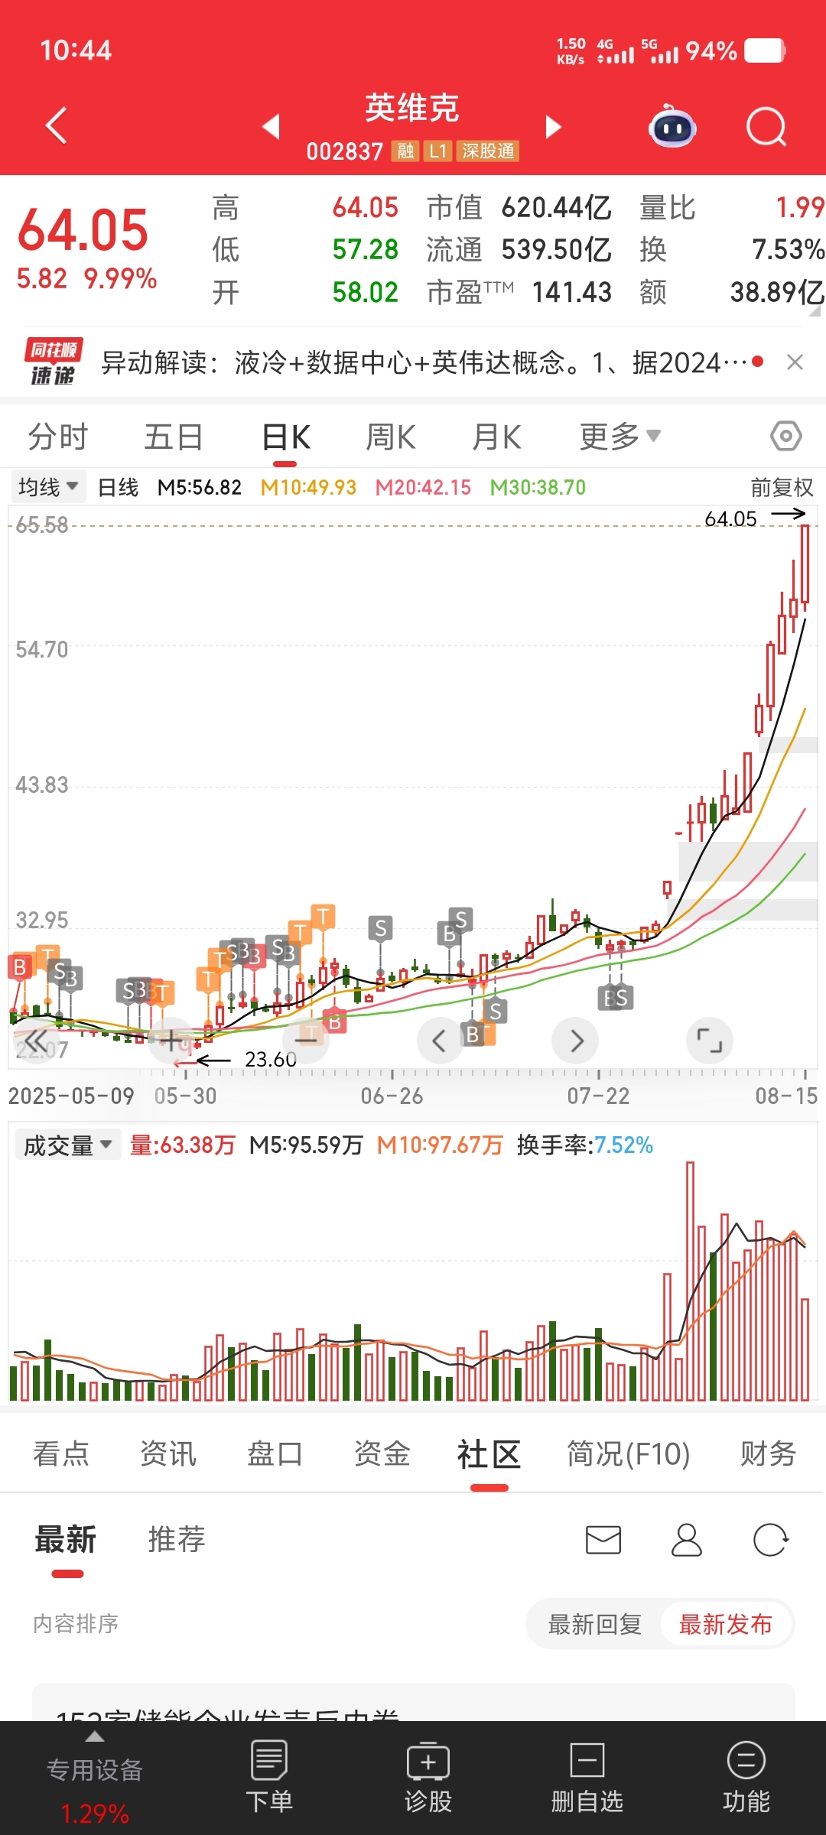The height and width of the screenshot is (1835, 826).
Task: Open 更多 chart period dropdown
Action: [619, 437]
